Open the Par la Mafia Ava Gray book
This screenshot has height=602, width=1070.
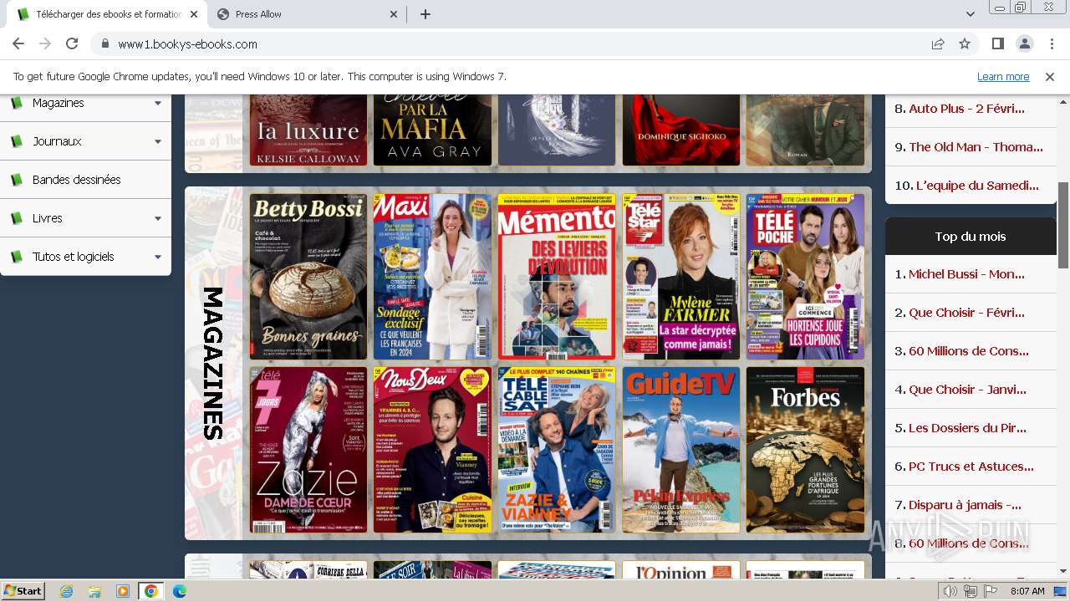(x=432, y=130)
